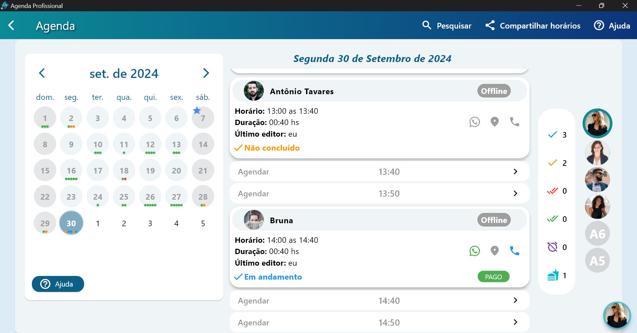Image resolution: width=637 pixels, height=333 pixels.
Task: Go to next month in calendar
Action: (206, 73)
